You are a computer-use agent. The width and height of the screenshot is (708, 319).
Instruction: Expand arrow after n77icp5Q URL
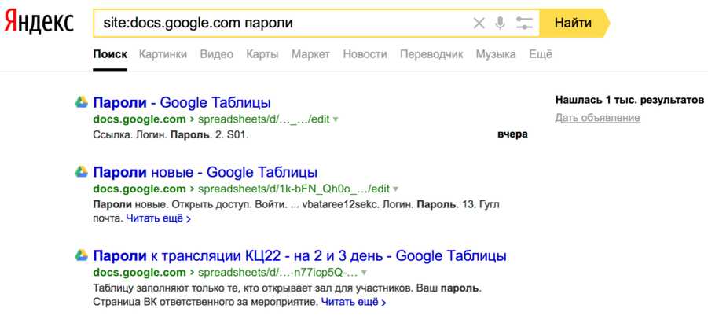tap(364, 273)
